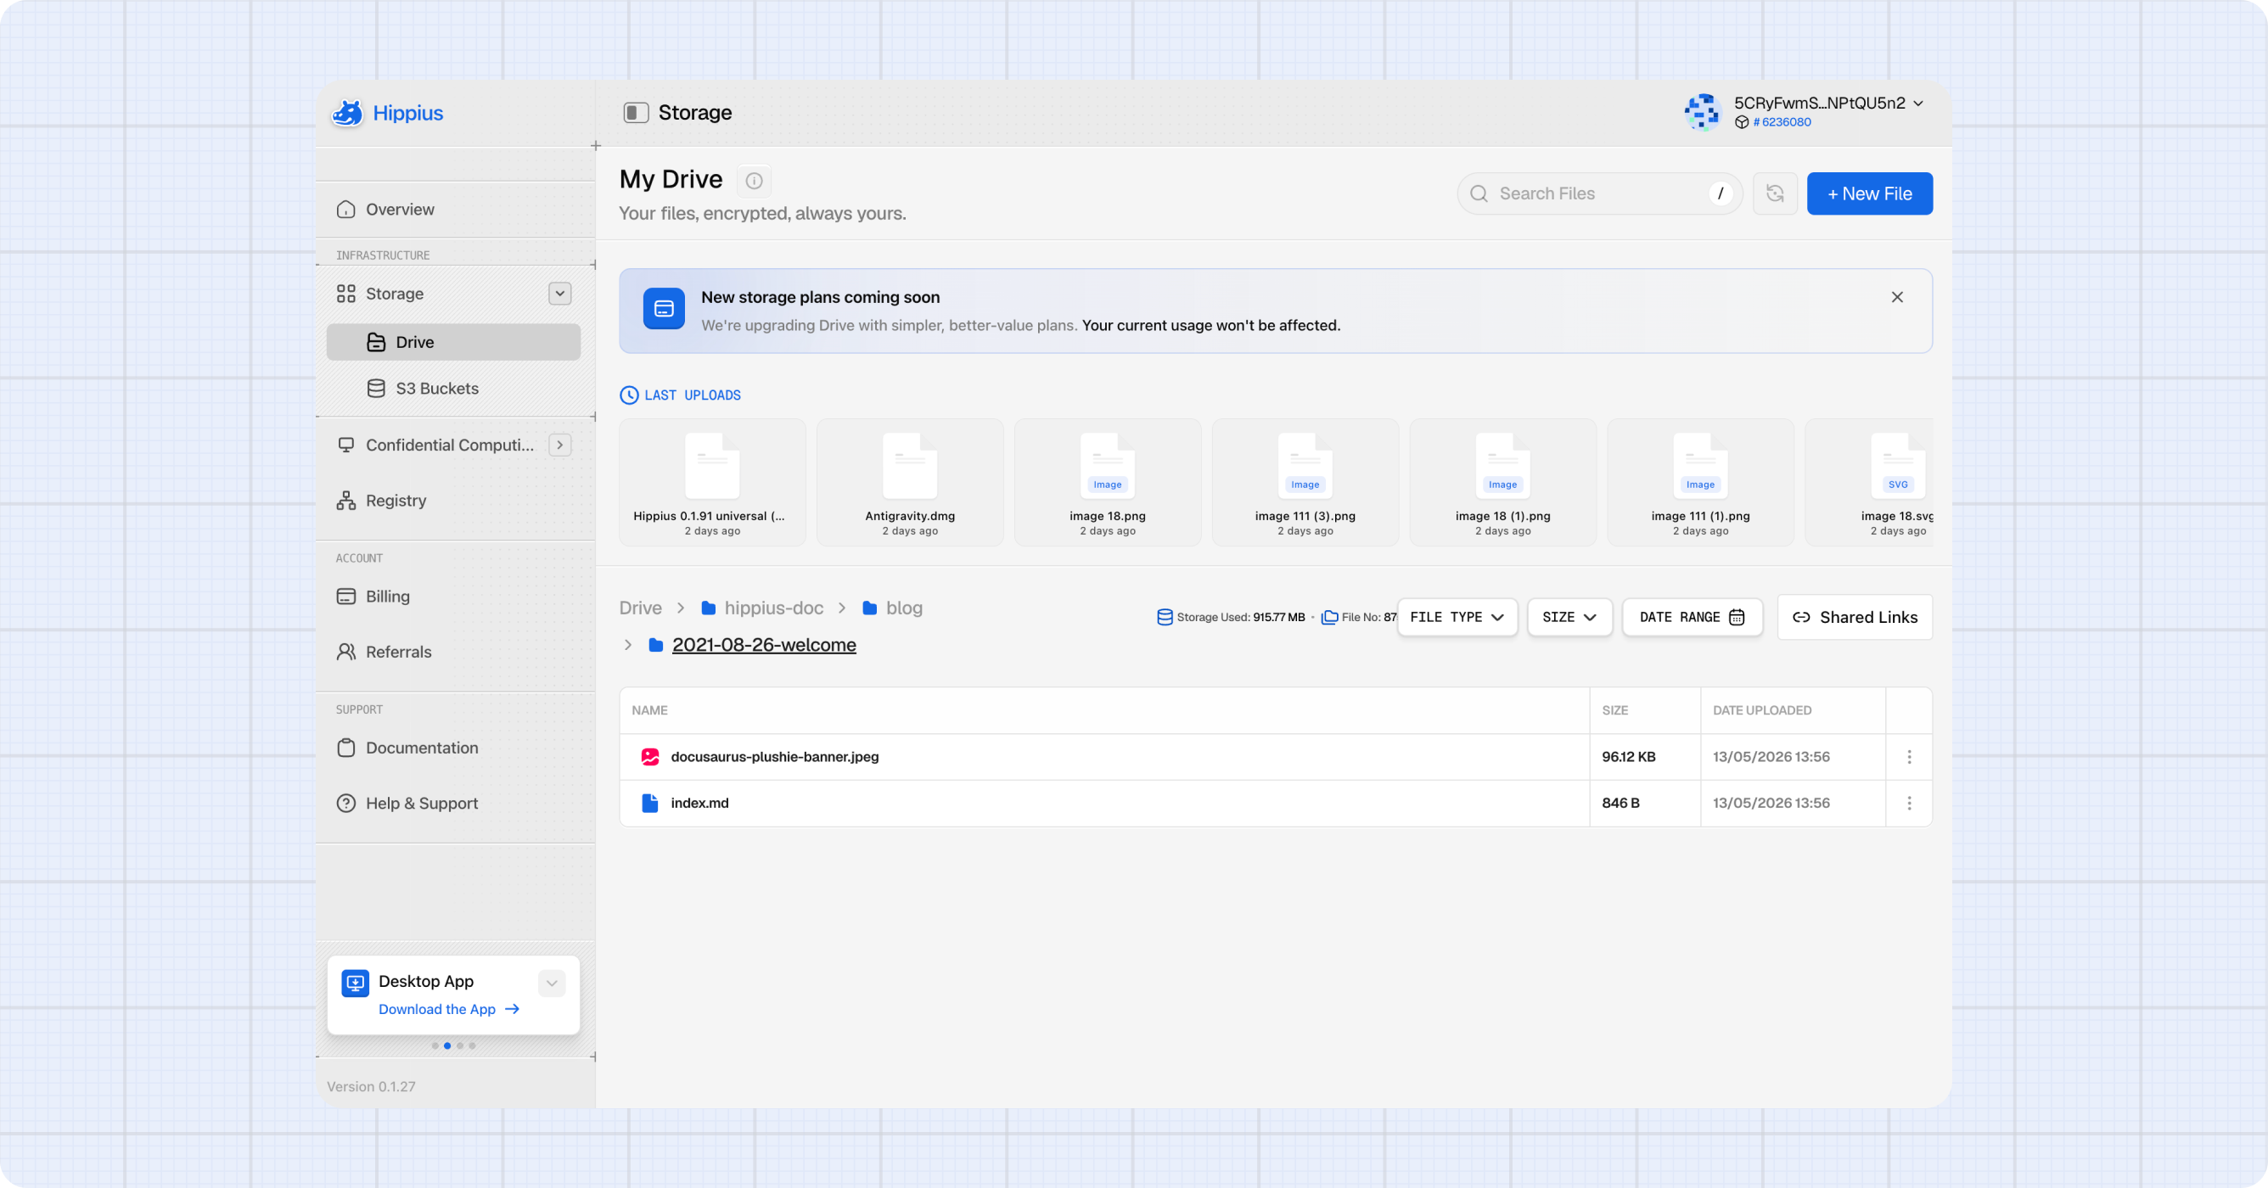Click the Last Uploads clock icon
Viewport: 2268px width, 1188px height.
tap(629, 395)
